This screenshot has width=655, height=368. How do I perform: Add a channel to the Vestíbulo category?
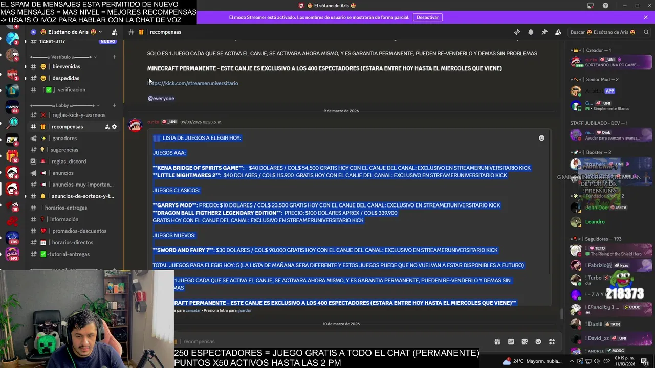pos(114,57)
